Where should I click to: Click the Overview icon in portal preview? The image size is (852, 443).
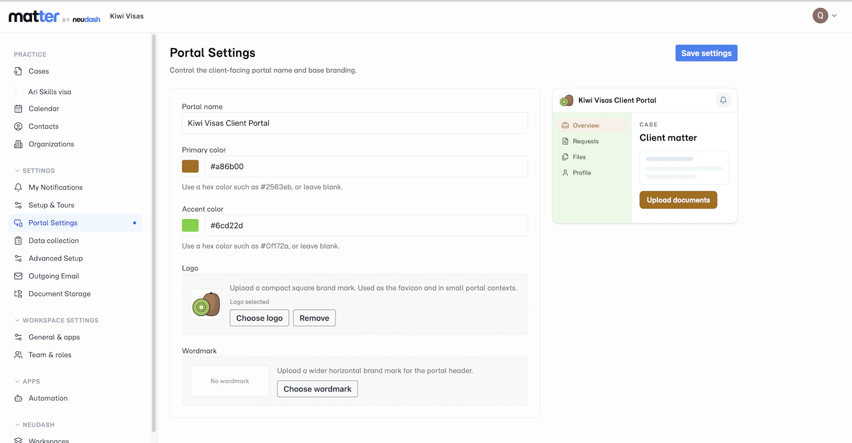pos(566,126)
